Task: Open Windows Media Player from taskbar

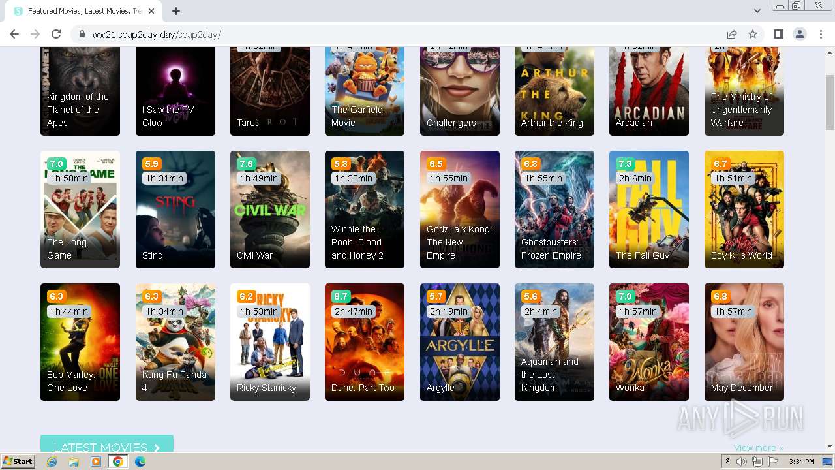Action: click(x=96, y=462)
